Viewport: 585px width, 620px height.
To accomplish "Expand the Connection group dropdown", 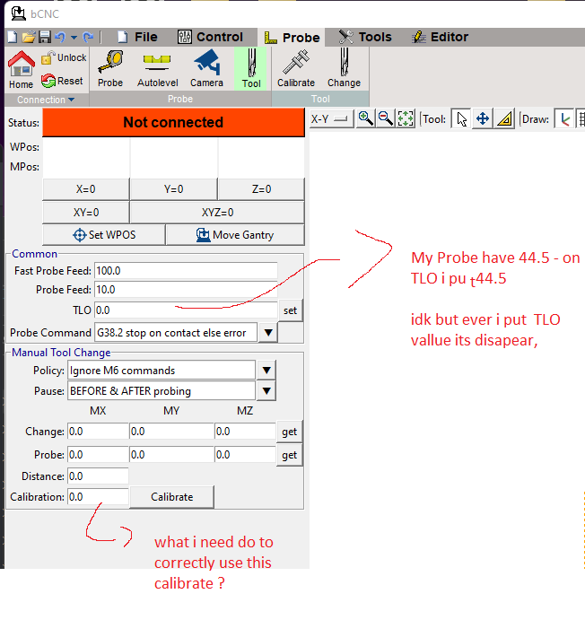I will click(x=46, y=100).
